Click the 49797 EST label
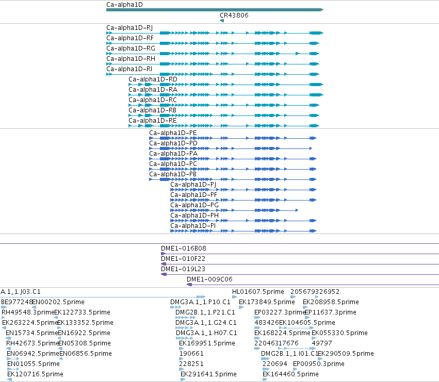Viewport: 439px width, 382px height. point(322,343)
